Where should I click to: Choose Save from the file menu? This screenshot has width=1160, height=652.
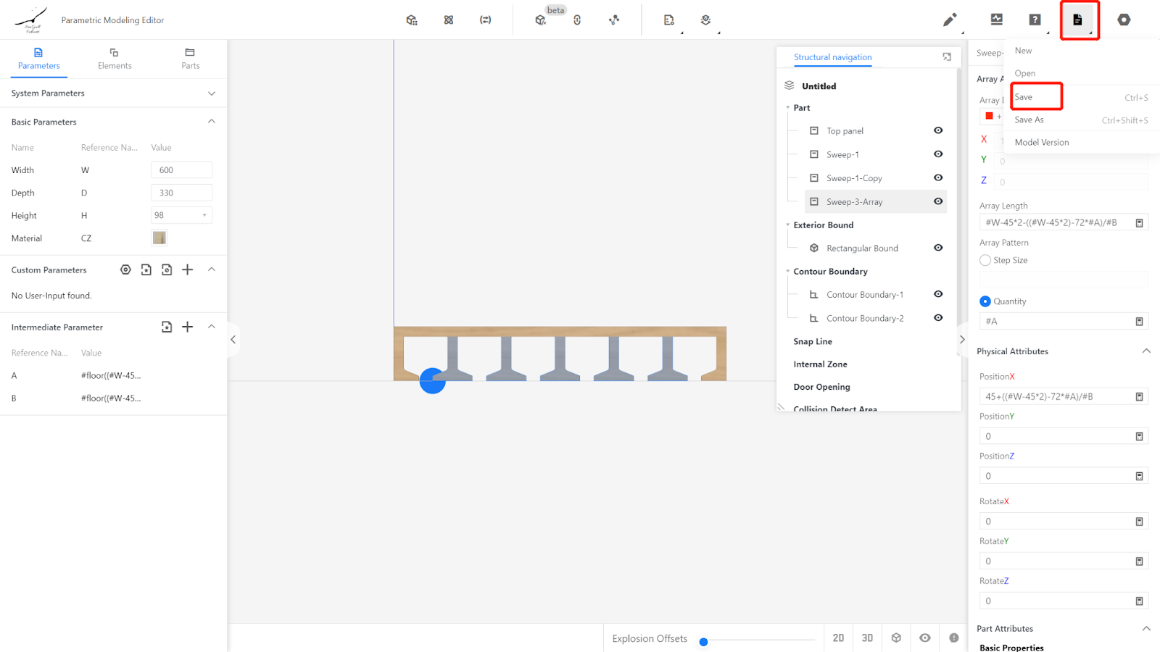click(x=1024, y=97)
